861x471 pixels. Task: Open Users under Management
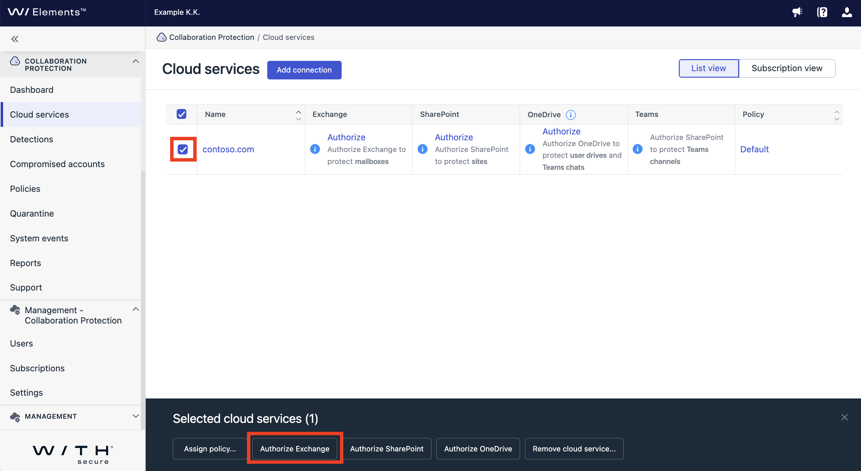click(x=71, y=343)
